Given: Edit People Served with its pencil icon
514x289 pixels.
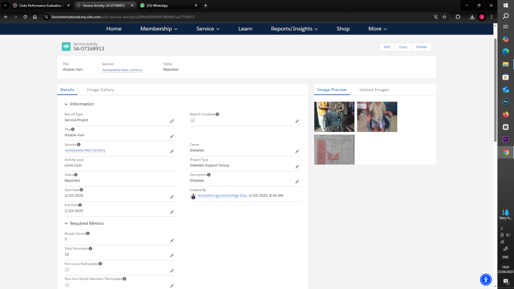Looking at the screenshot, I should tap(172, 240).
